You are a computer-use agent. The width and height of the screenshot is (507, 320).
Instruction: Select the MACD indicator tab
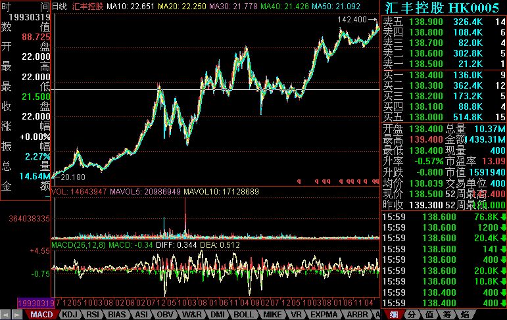click(41, 315)
